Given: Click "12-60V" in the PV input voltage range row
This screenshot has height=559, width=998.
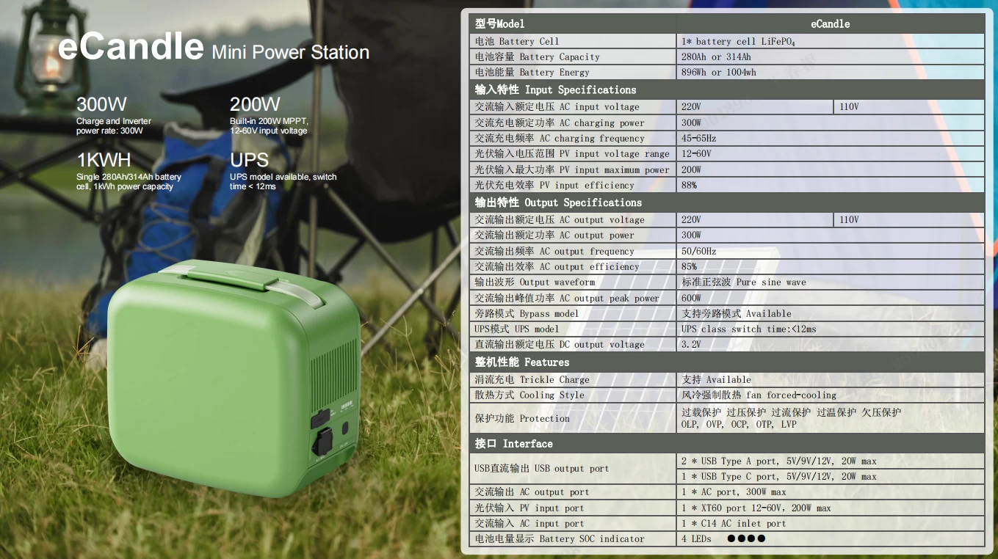Looking at the screenshot, I should click(696, 153).
